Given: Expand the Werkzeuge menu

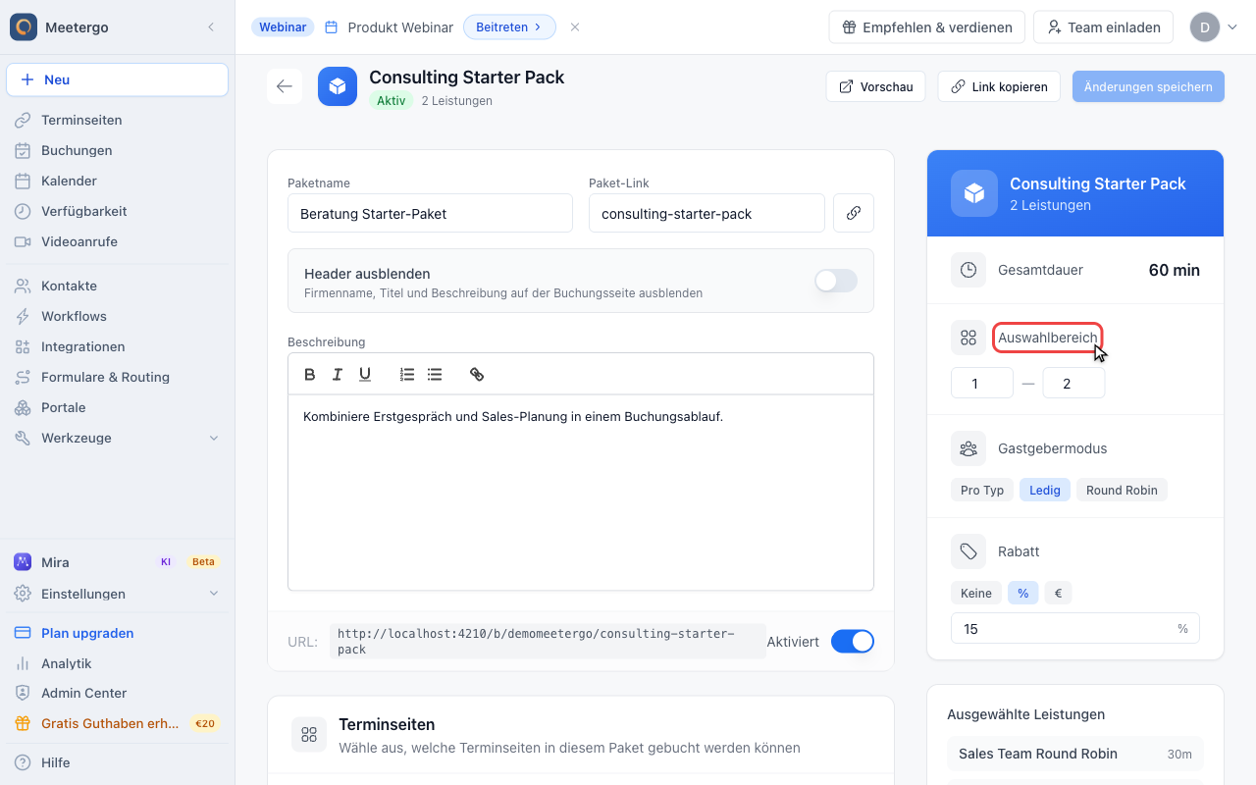Looking at the screenshot, I should (118, 438).
